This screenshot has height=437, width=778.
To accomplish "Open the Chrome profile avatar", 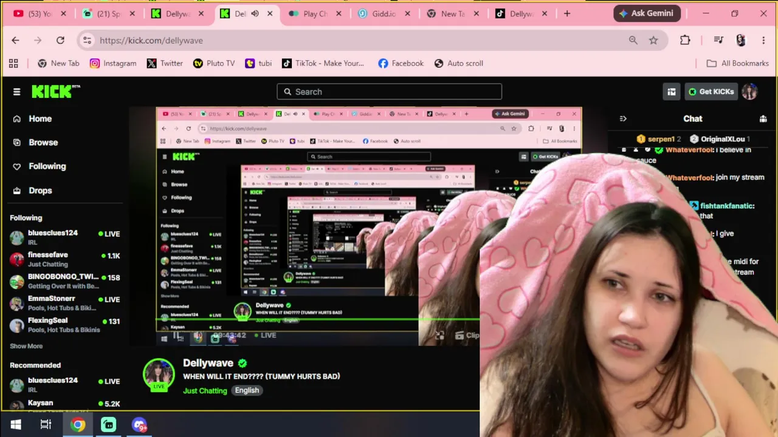I will click(x=740, y=40).
